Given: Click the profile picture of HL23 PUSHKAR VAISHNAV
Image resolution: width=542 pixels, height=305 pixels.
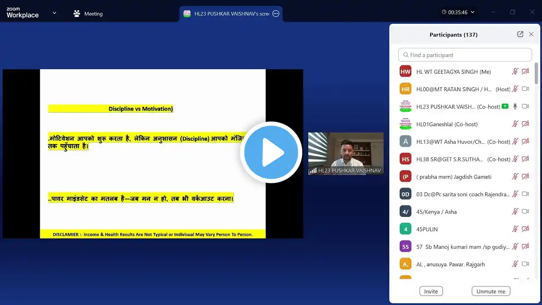Looking at the screenshot, I should click(x=405, y=106).
